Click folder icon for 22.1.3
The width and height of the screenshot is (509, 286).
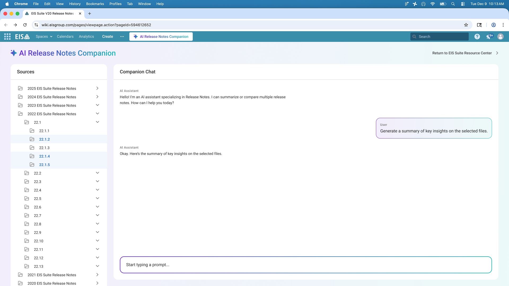(x=32, y=148)
